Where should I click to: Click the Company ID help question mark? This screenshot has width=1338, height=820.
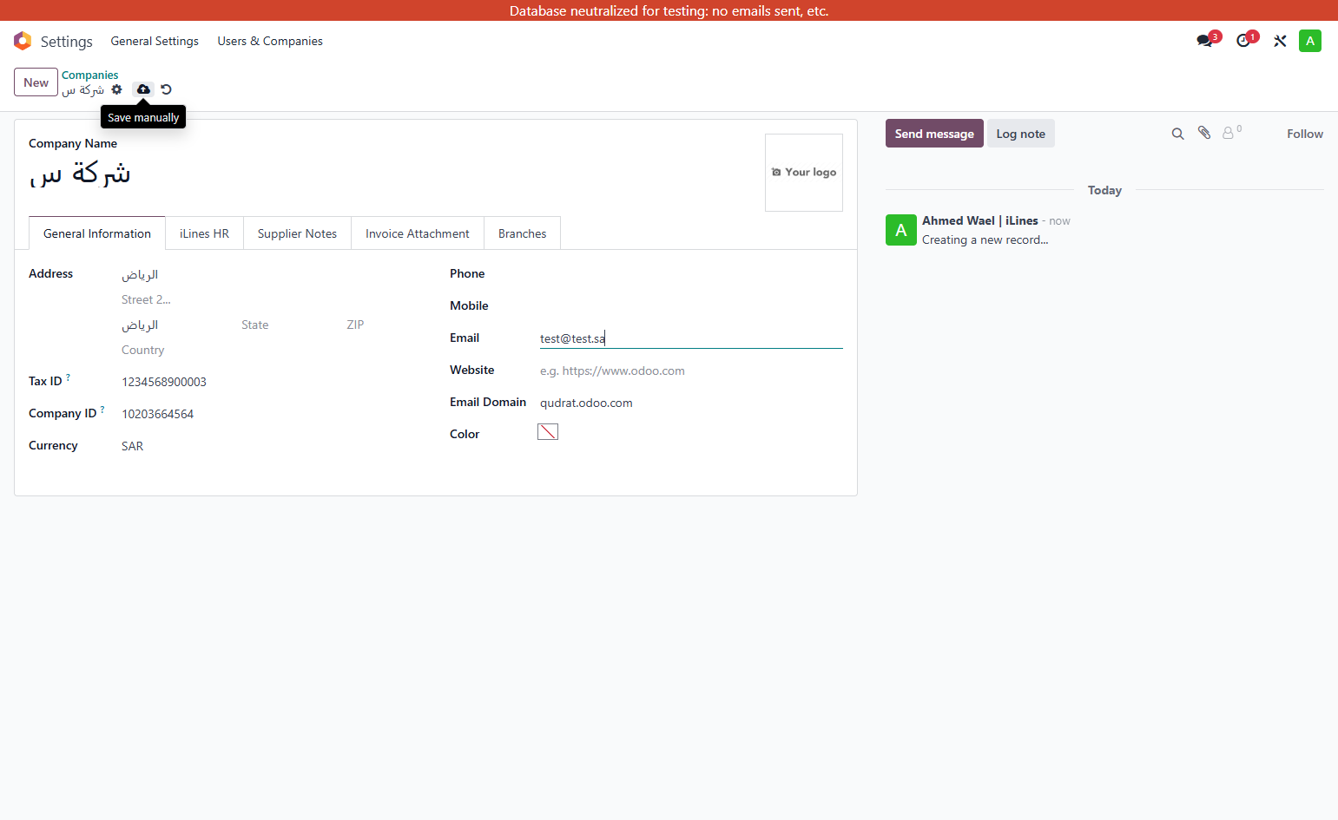(102, 410)
